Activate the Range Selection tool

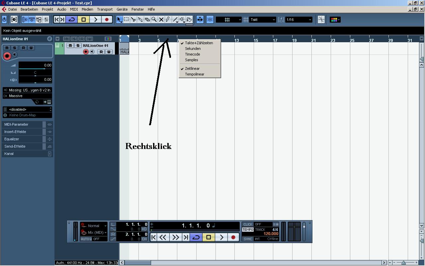126,20
